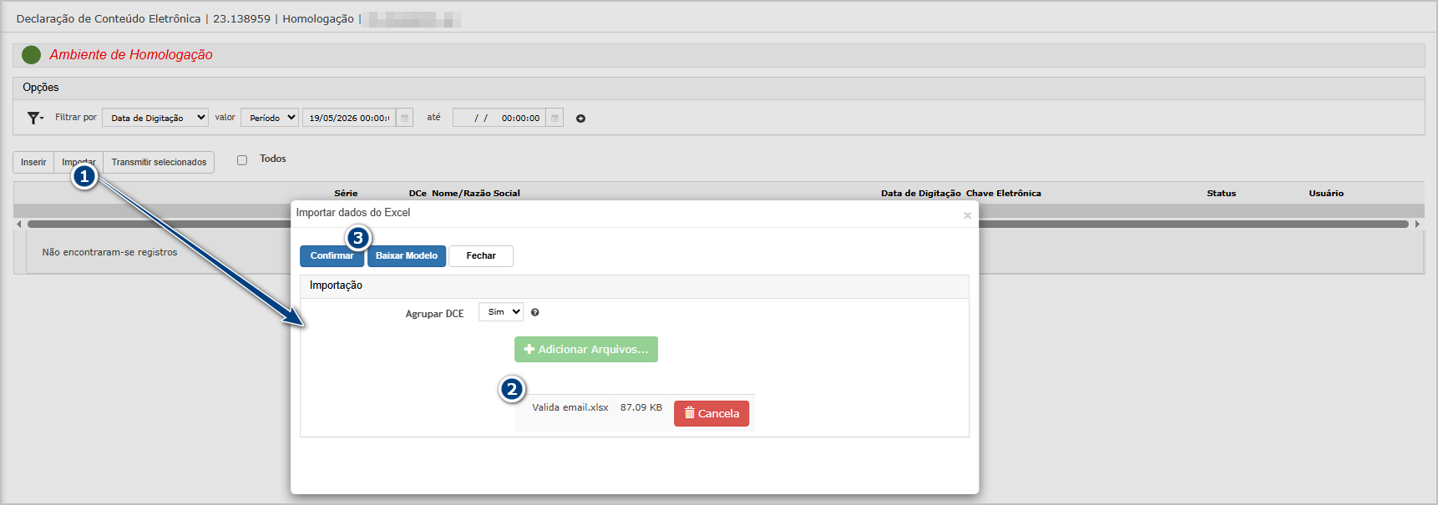Image resolution: width=1438 pixels, height=505 pixels.
Task: Click the Inserir button
Action: point(33,162)
